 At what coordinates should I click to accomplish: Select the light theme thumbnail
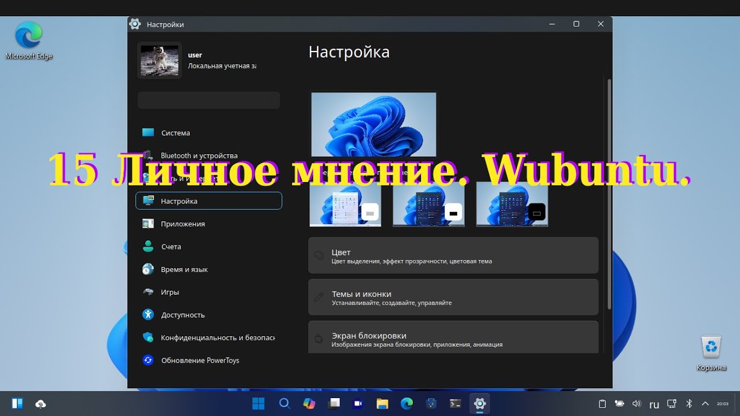[x=345, y=204]
